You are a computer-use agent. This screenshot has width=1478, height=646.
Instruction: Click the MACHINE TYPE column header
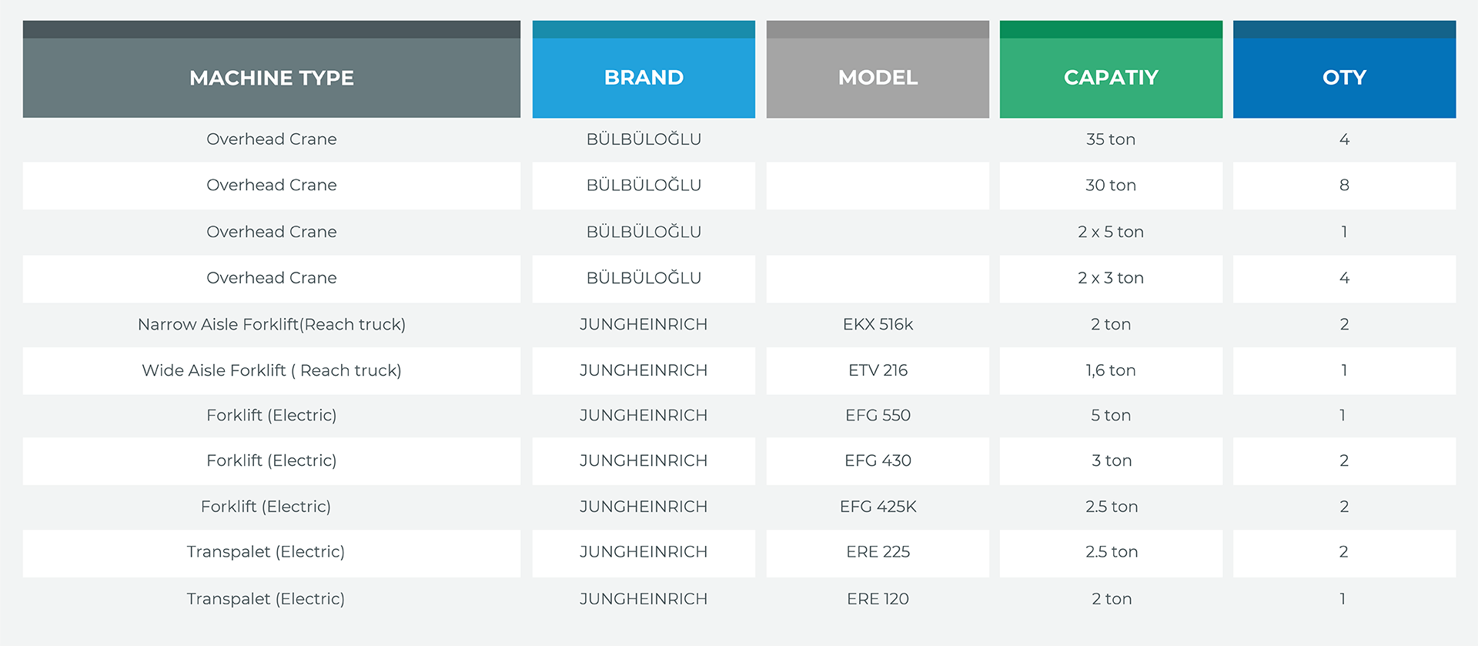(271, 78)
